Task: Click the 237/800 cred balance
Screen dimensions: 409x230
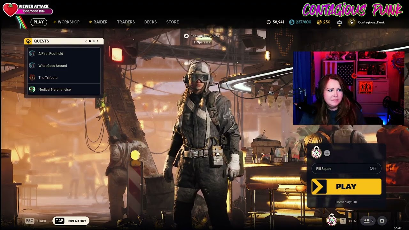Action: pyautogui.click(x=303, y=22)
